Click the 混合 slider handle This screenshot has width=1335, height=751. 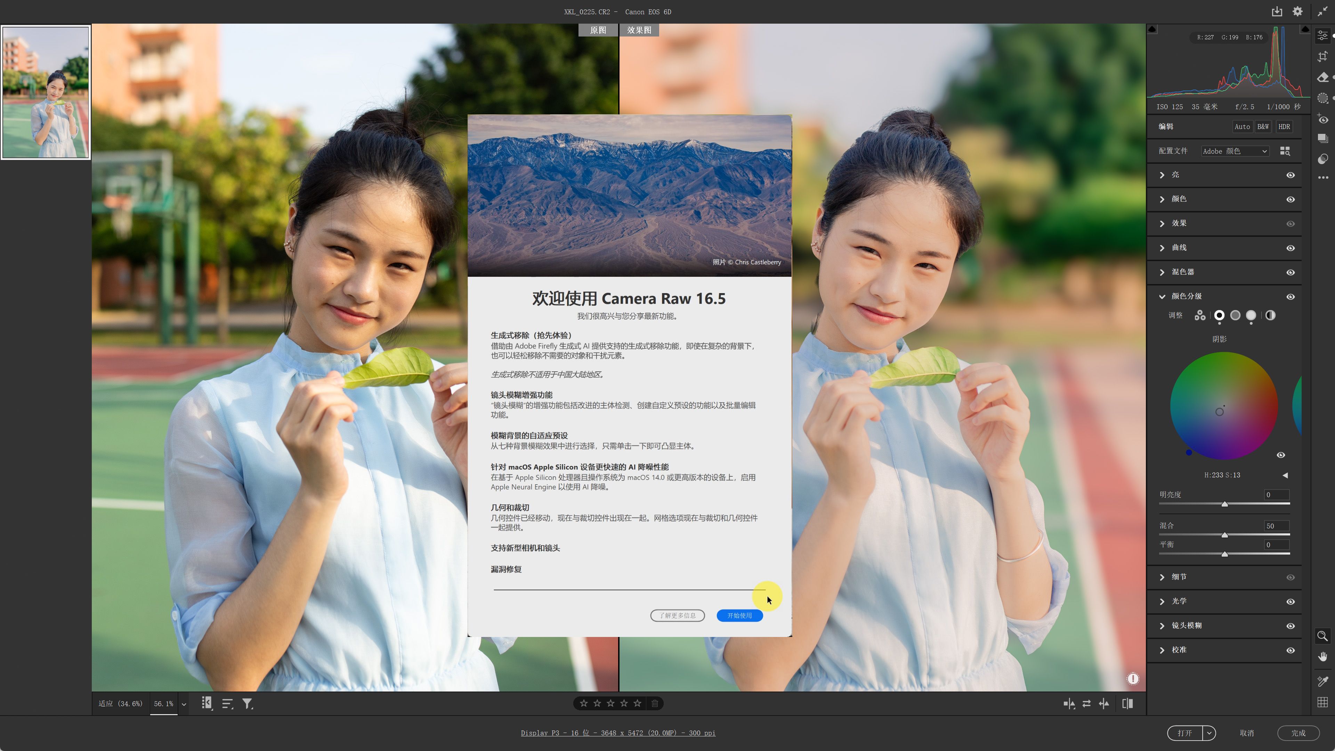pyautogui.click(x=1224, y=535)
